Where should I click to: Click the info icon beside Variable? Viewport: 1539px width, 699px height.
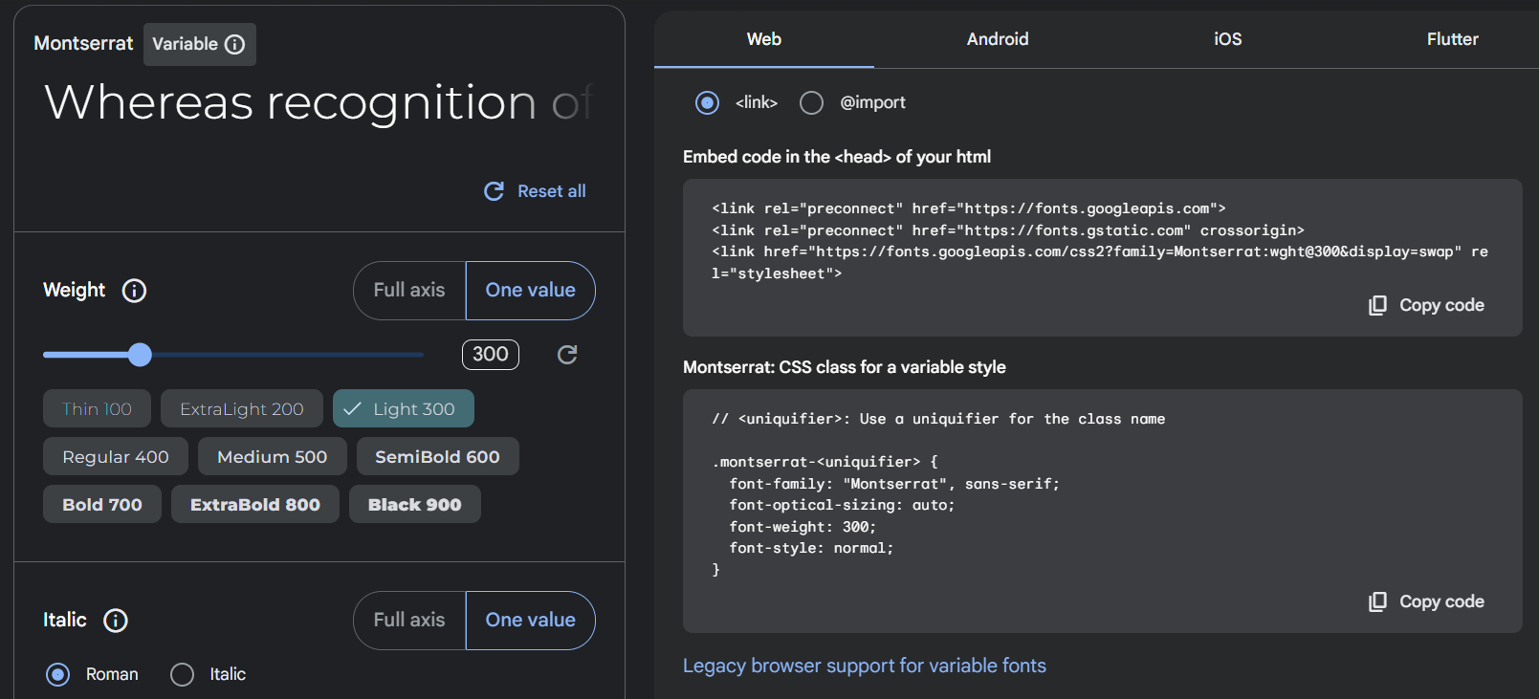pyautogui.click(x=234, y=44)
